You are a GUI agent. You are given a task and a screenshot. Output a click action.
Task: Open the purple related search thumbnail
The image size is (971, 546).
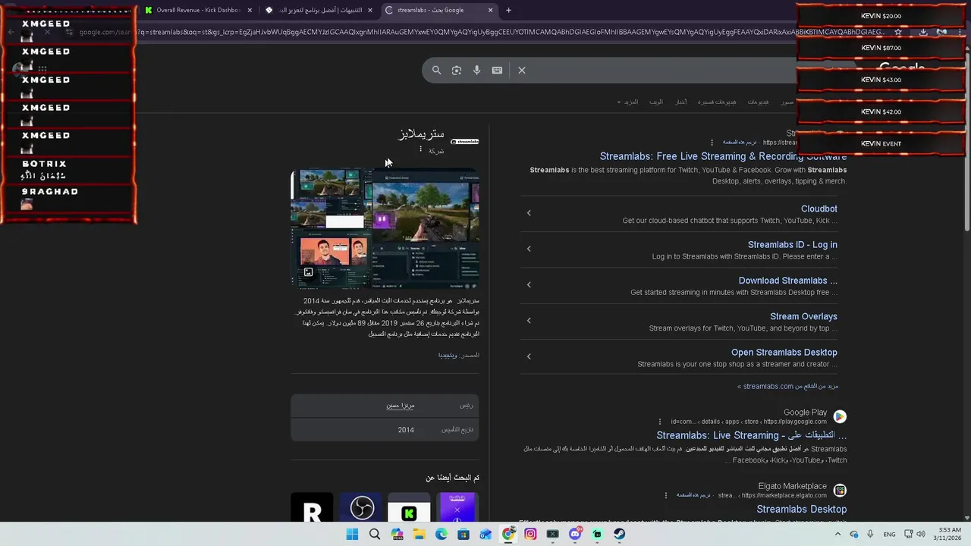(457, 507)
